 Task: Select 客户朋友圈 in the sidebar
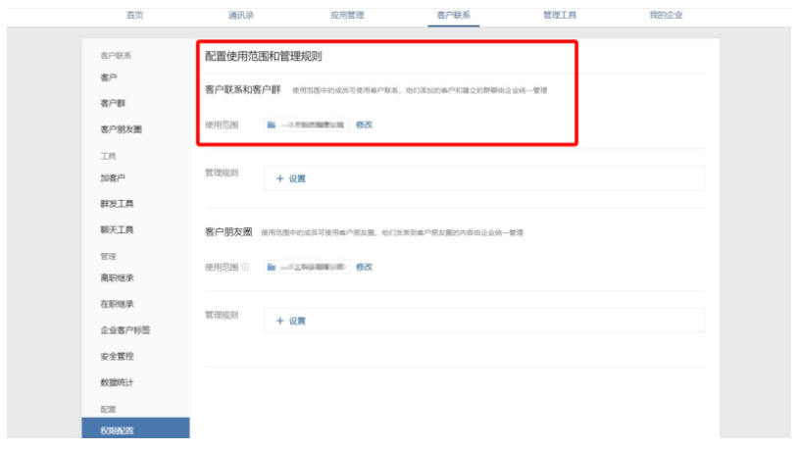pos(122,129)
